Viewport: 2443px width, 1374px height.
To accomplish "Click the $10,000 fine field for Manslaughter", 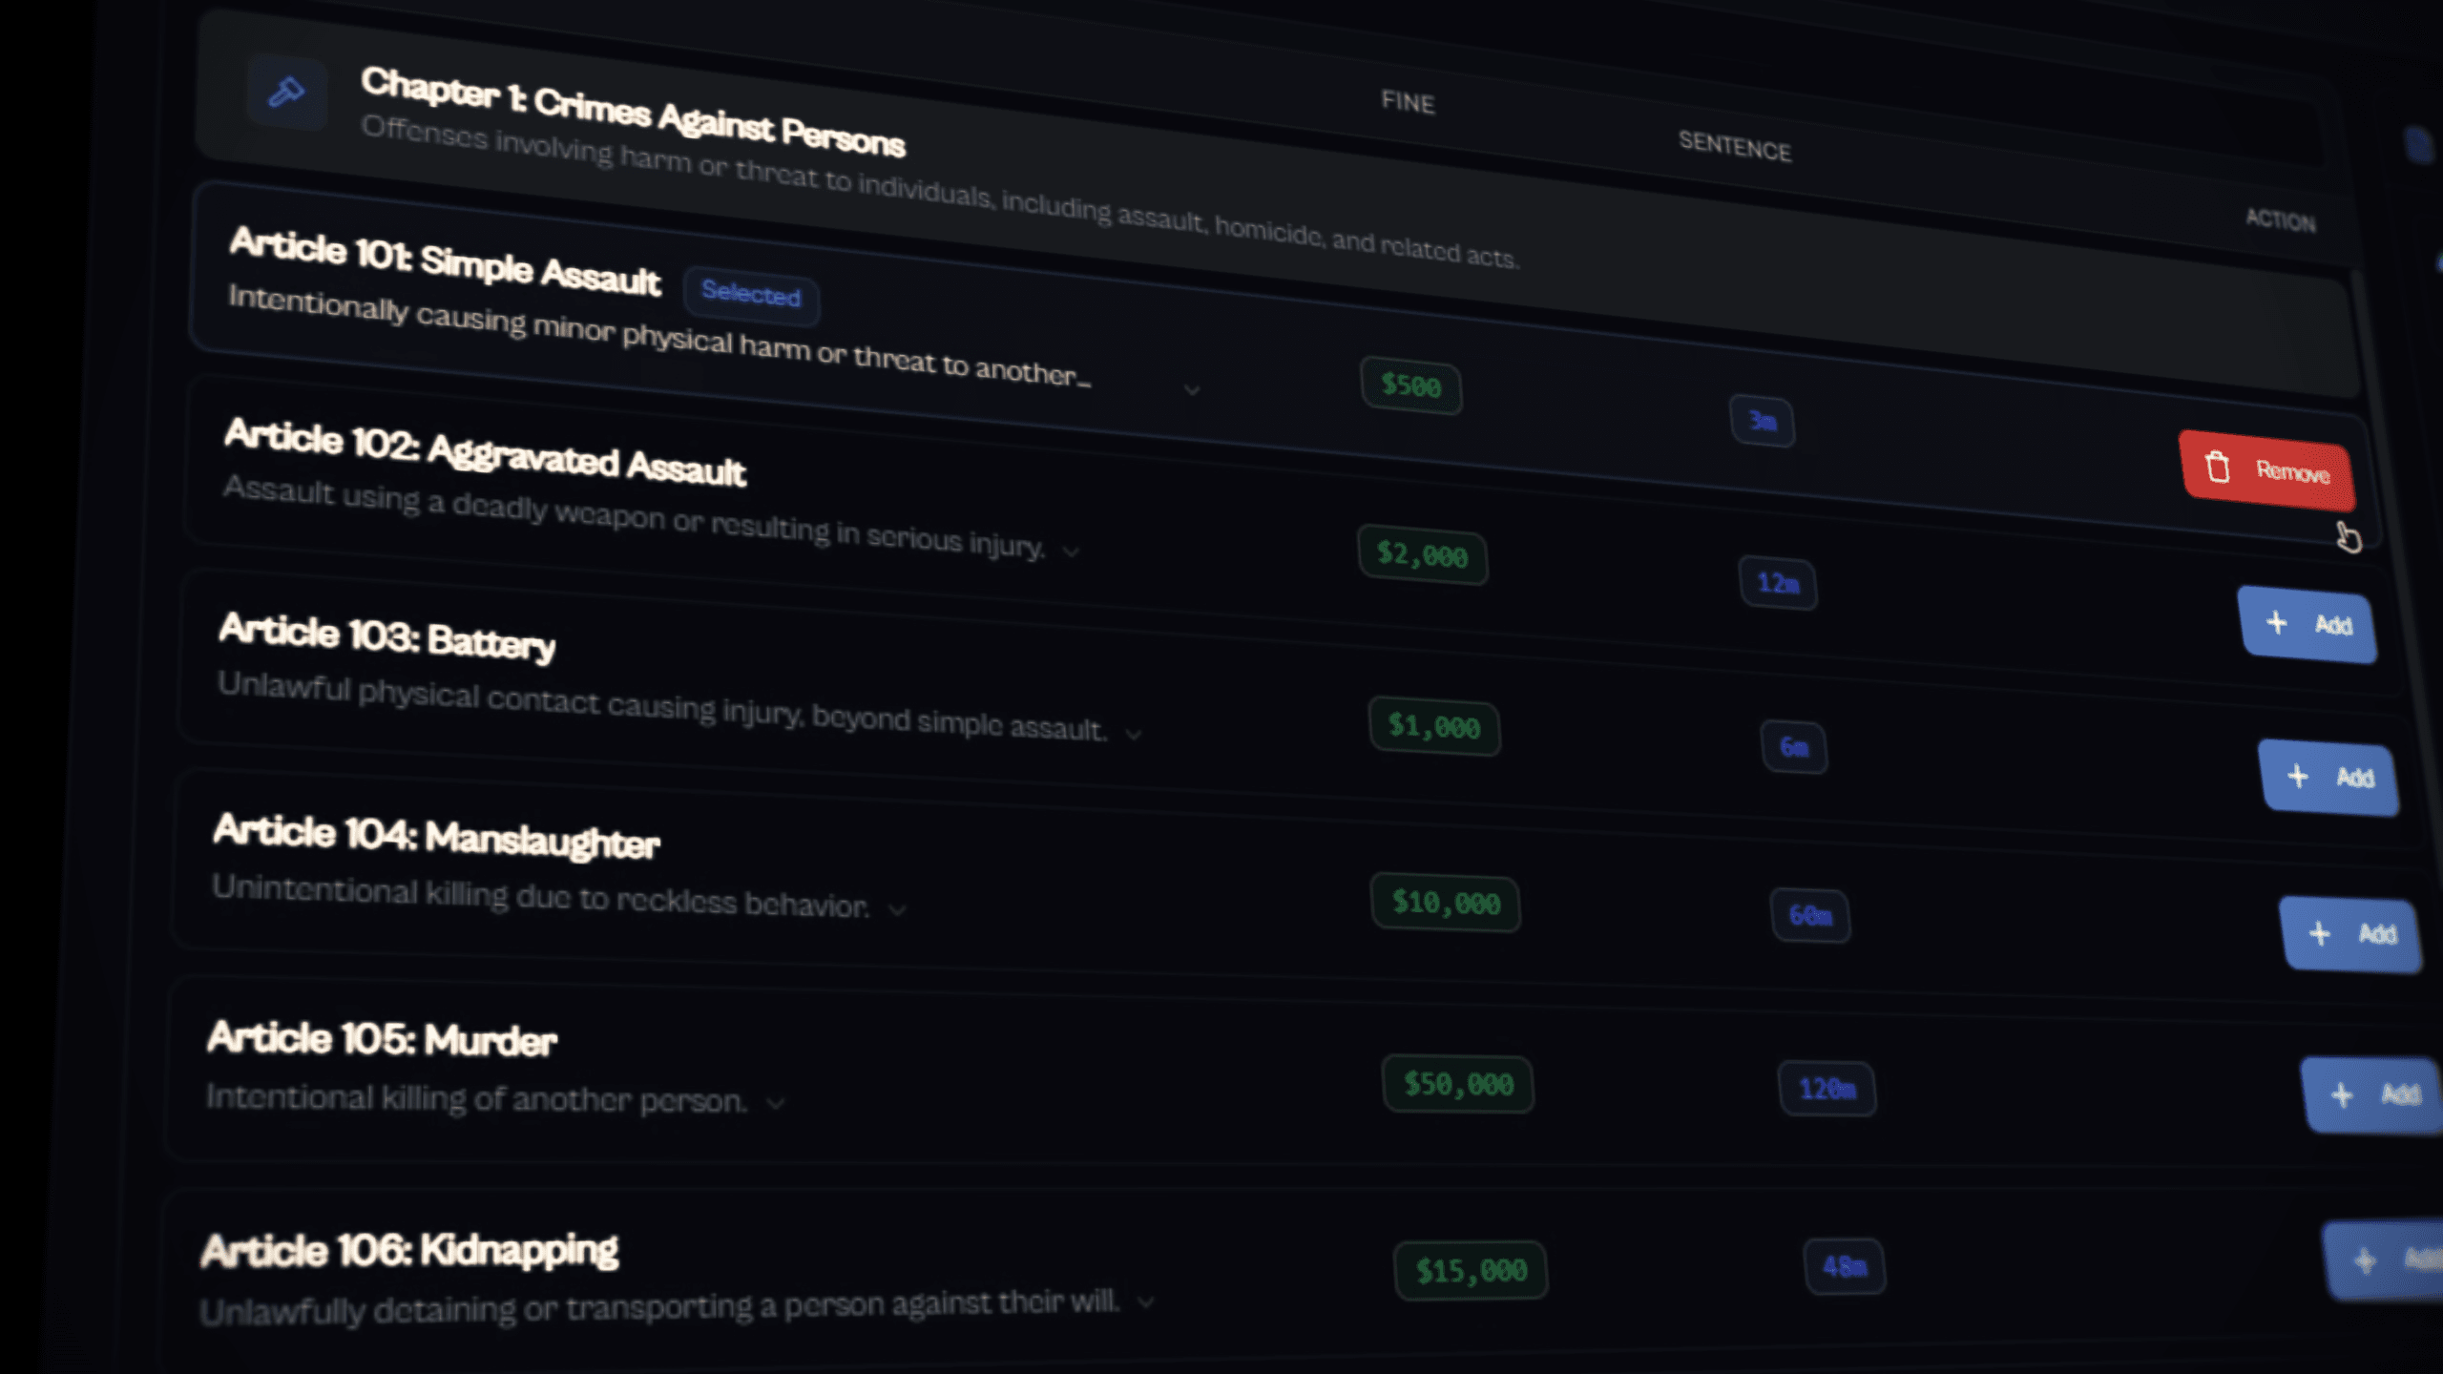I will click(1446, 903).
